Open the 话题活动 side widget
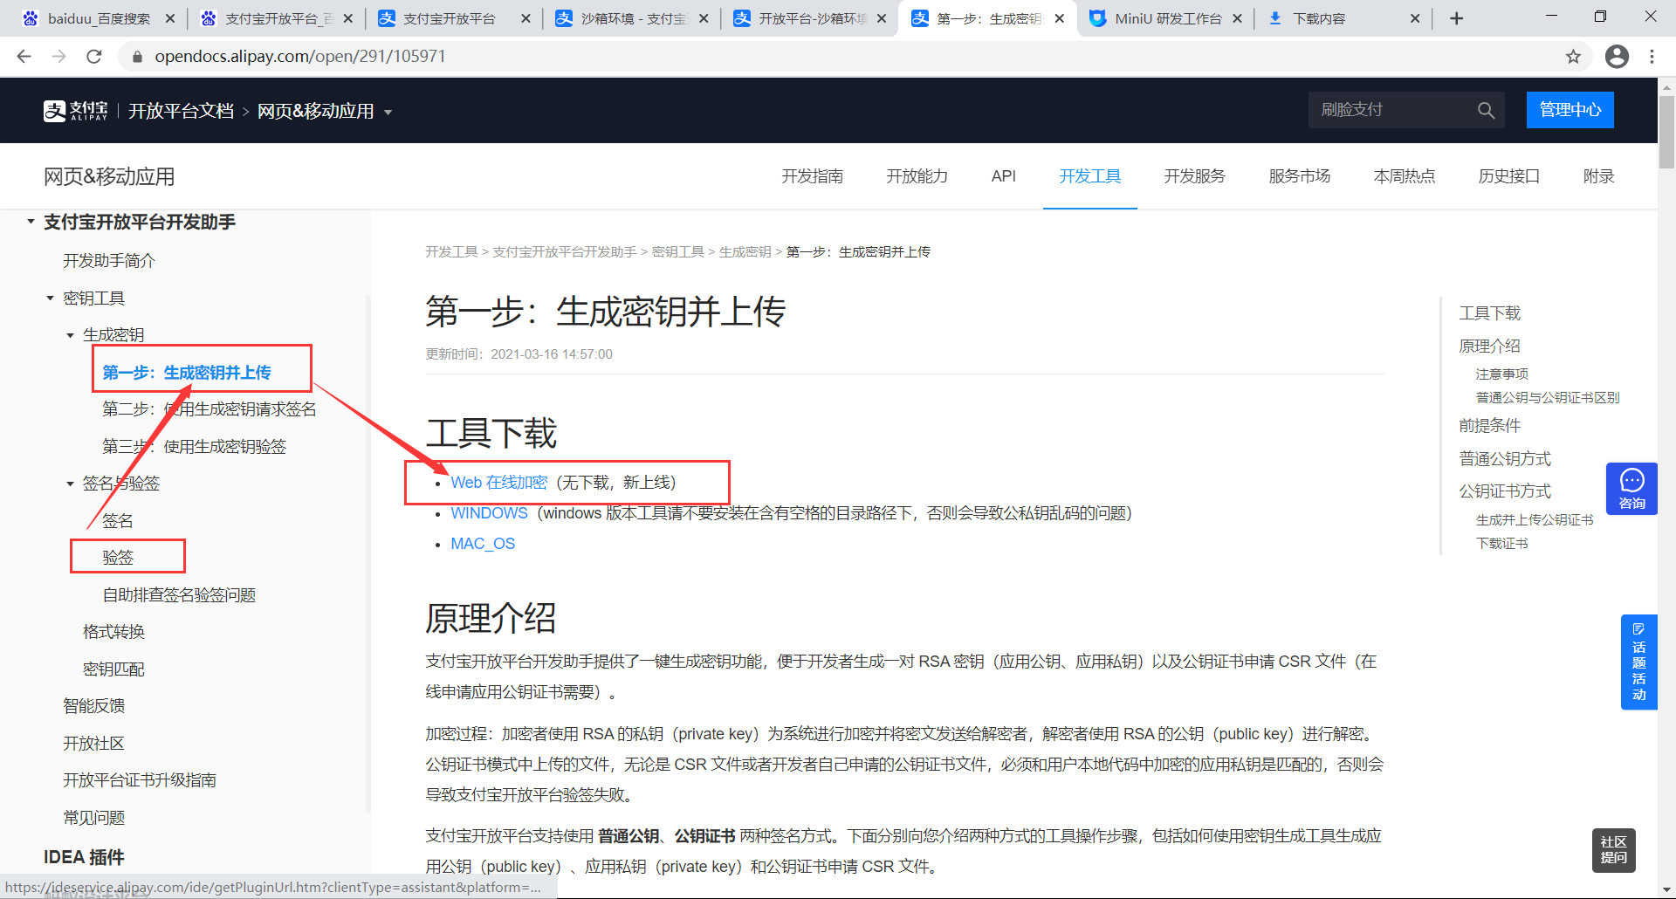The image size is (1676, 899). (x=1638, y=662)
